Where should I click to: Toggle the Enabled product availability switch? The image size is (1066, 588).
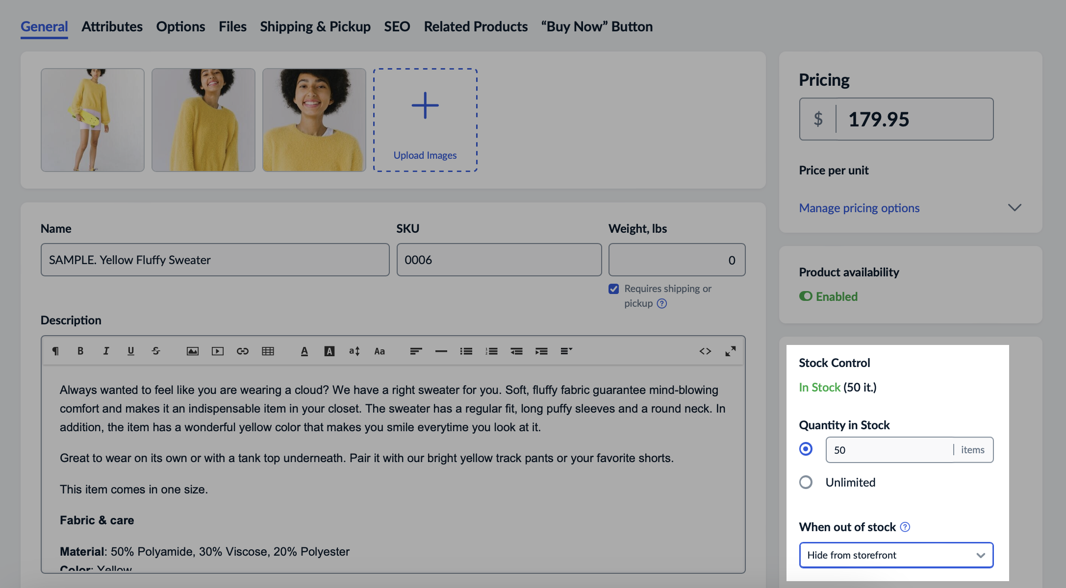click(806, 296)
